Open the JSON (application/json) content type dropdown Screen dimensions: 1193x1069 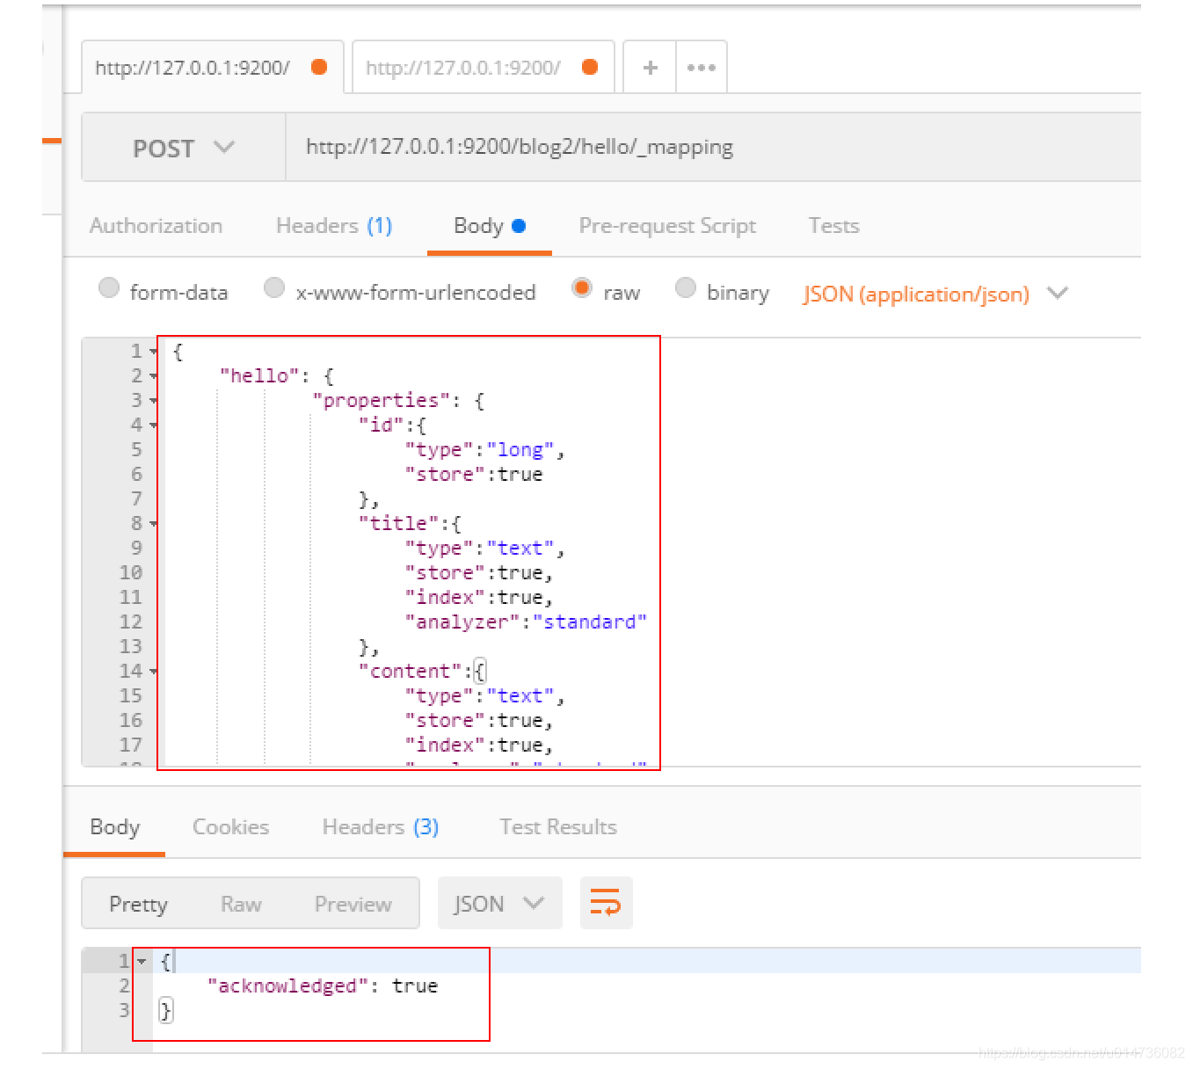[x=935, y=294]
